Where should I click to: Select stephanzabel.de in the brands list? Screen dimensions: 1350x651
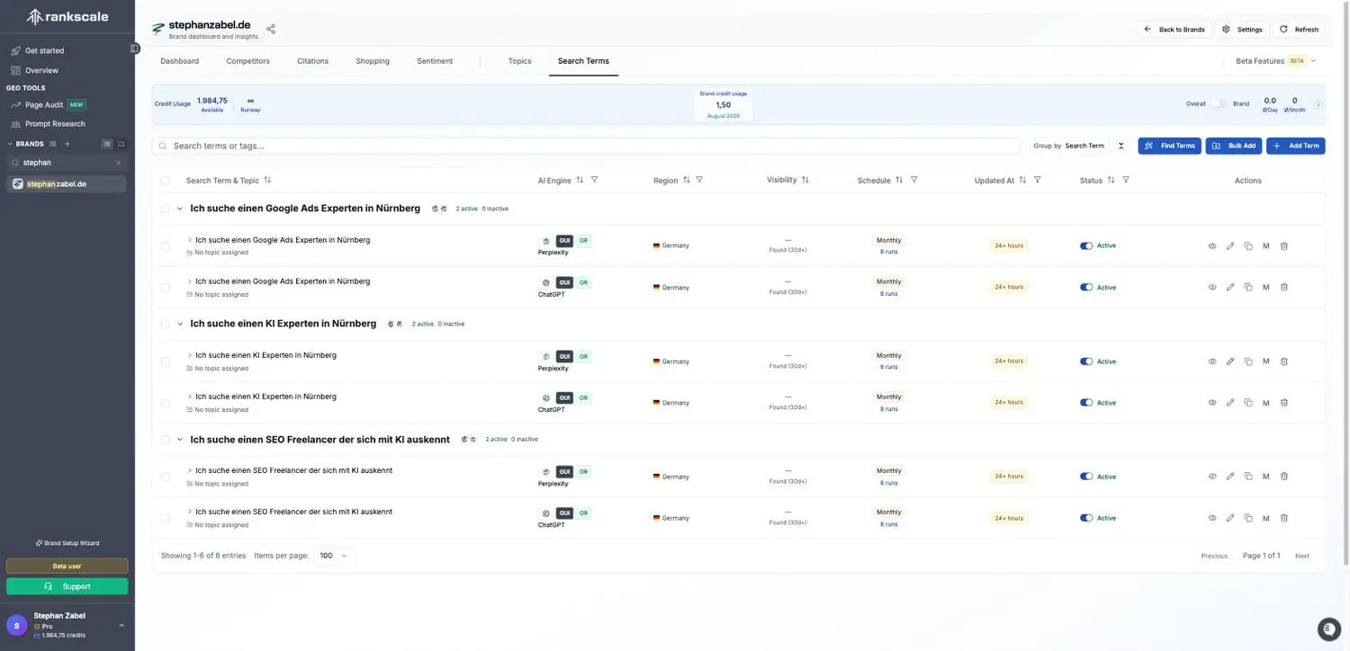(x=67, y=183)
